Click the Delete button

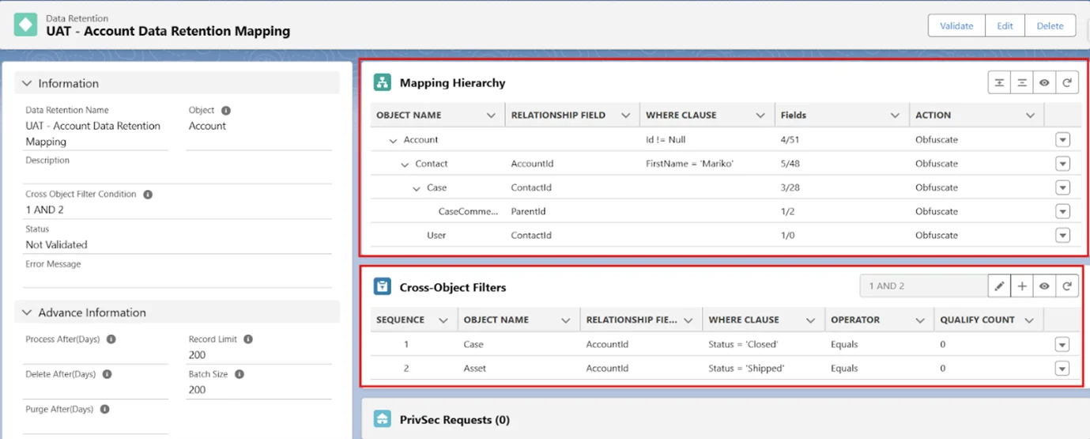point(1050,25)
